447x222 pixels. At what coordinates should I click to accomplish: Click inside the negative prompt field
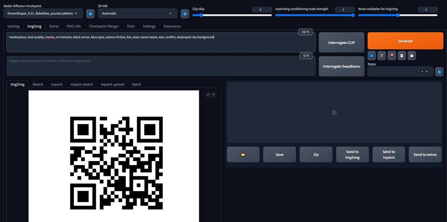click(160, 66)
